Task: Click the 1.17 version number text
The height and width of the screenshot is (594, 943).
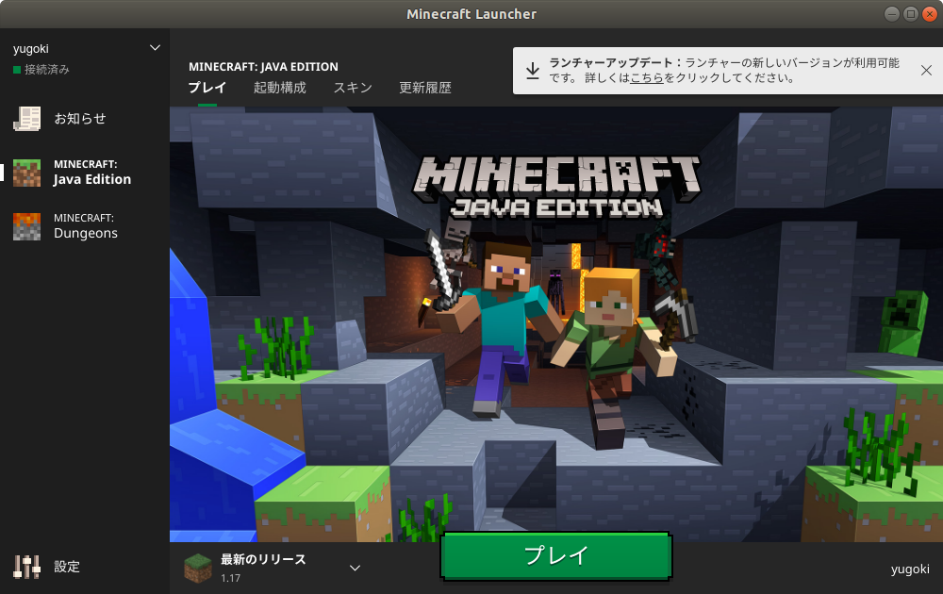Action: [230, 578]
